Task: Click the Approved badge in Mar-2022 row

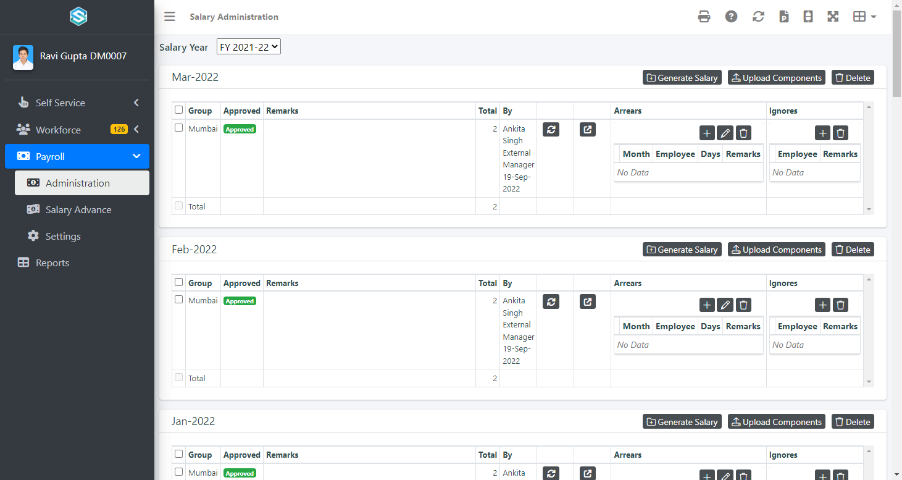Action: (x=240, y=129)
